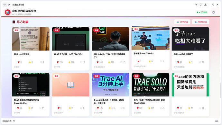Click the comment icon showing 18
Screen dimensions: 222x125
click(200, 62)
